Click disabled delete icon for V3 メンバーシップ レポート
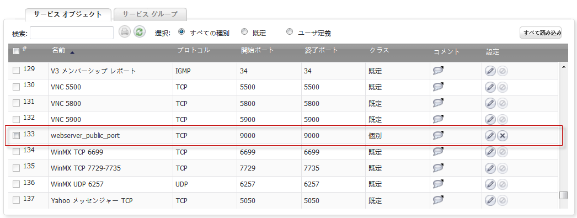Image resolution: width=577 pixels, height=218 pixels. tap(502, 71)
